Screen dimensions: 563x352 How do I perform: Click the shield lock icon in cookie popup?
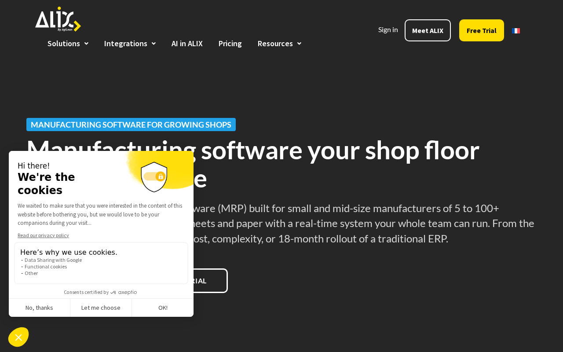pos(154,177)
